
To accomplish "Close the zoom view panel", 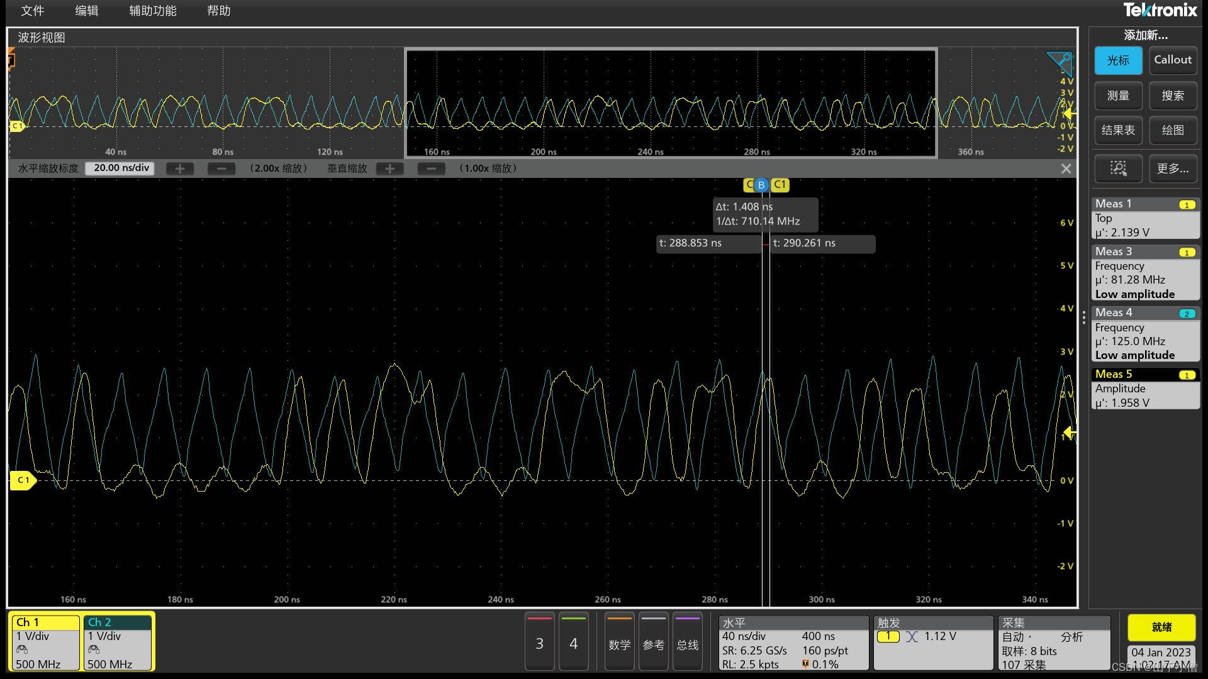I will (1066, 168).
